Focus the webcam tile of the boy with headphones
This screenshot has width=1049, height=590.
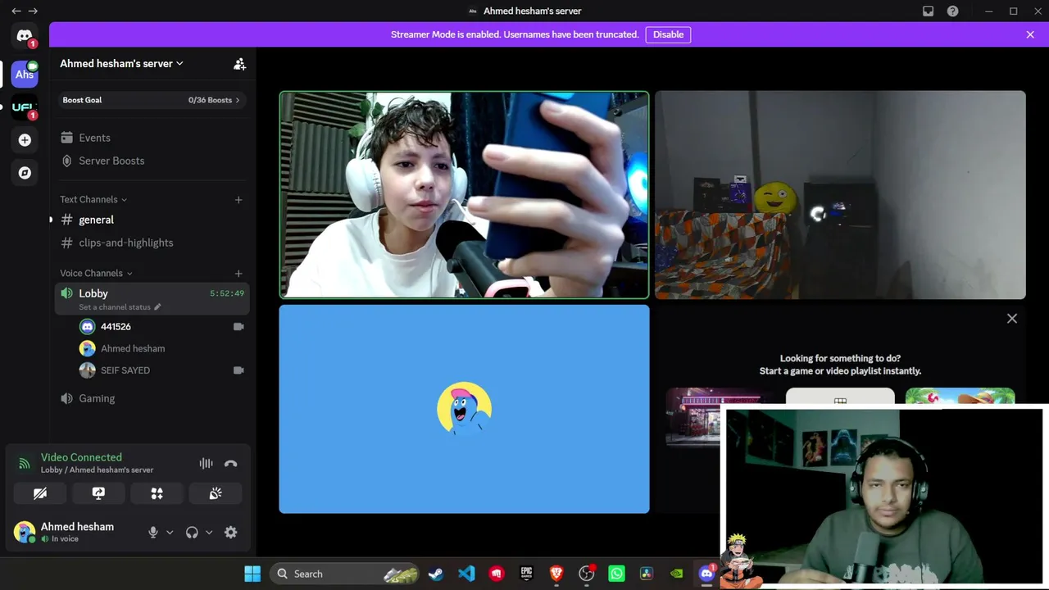[464, 195]
